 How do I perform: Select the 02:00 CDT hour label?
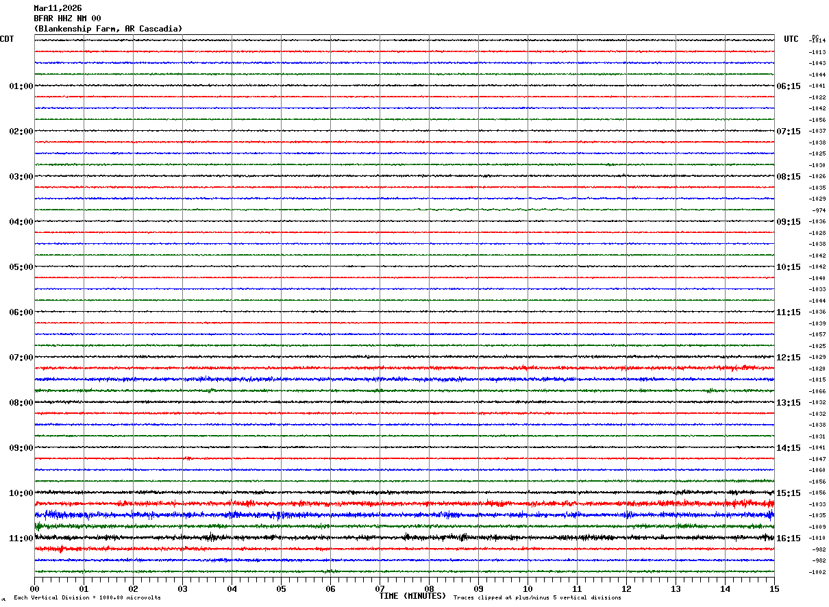21,132
